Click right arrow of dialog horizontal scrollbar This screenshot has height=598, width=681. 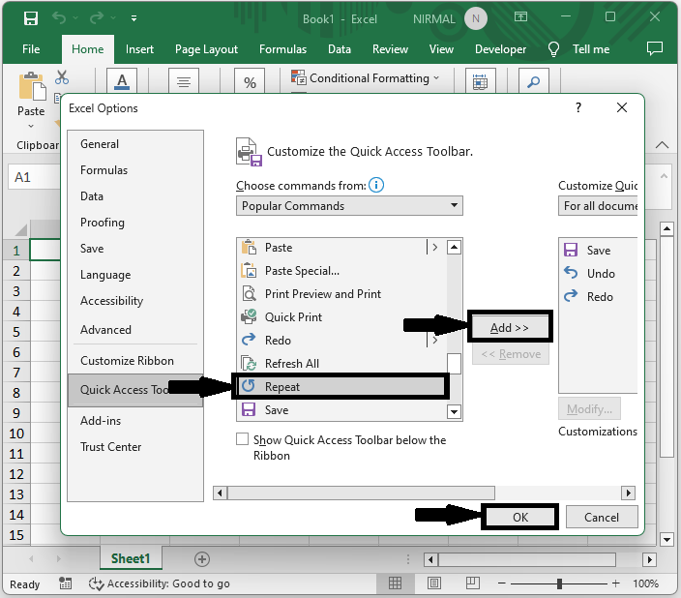point(628,493)
